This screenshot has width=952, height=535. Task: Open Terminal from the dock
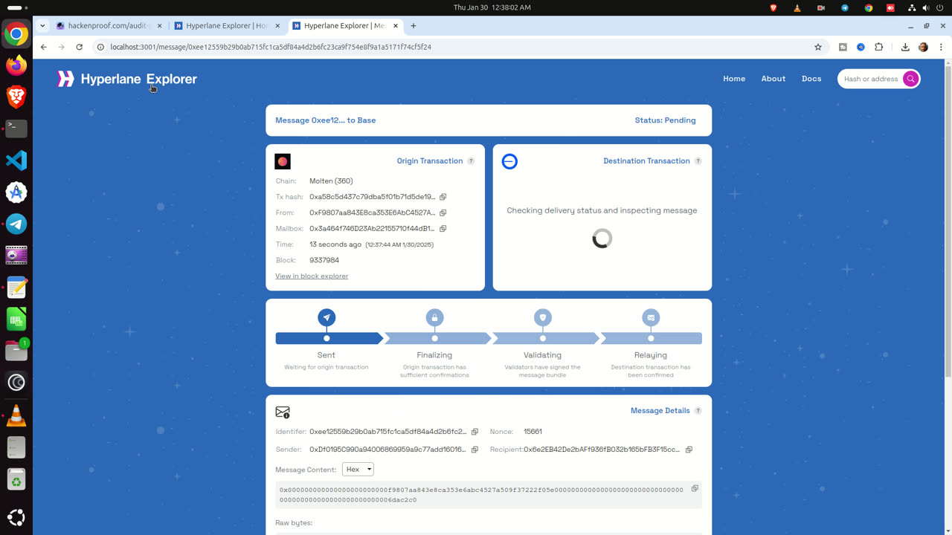point(16,128)
